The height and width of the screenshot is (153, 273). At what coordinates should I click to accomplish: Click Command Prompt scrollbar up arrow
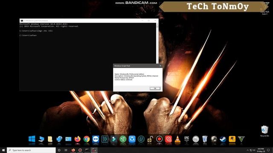(157, 24)
